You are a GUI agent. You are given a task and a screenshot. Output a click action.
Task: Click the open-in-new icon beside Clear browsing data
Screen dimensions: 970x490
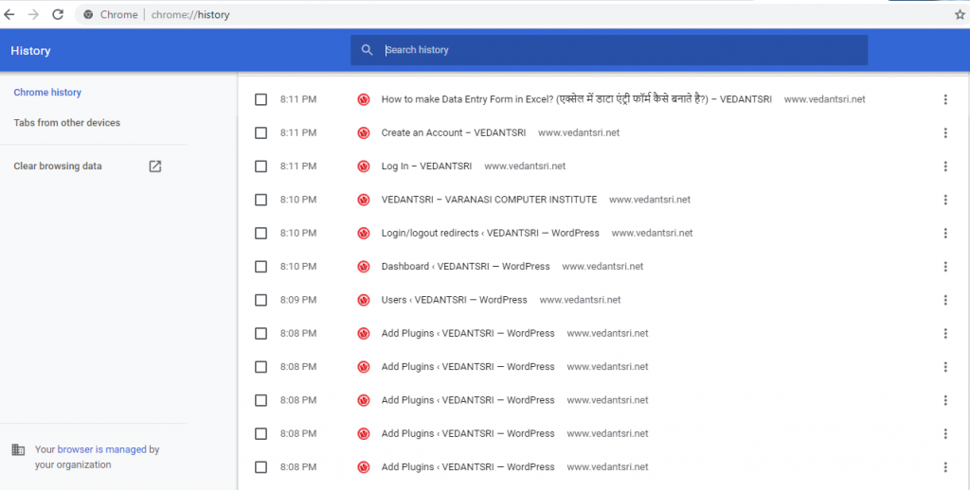154,166
